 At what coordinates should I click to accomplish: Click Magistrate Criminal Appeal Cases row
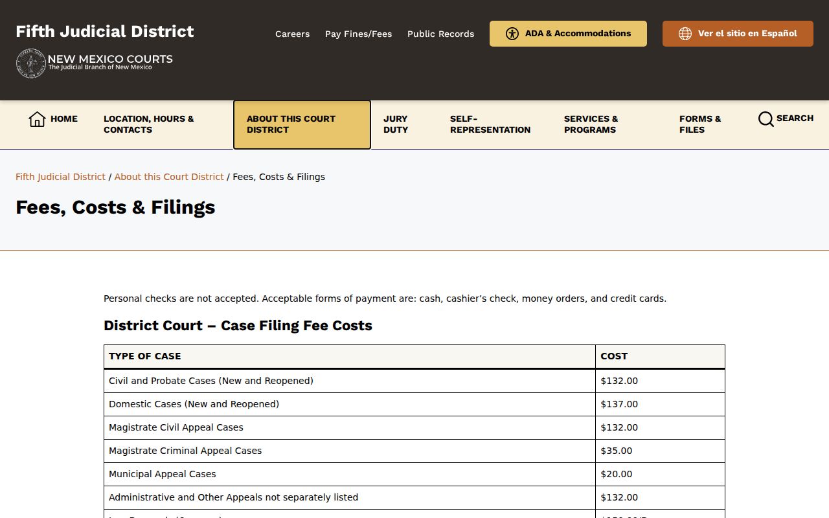(x=414, y=451)
